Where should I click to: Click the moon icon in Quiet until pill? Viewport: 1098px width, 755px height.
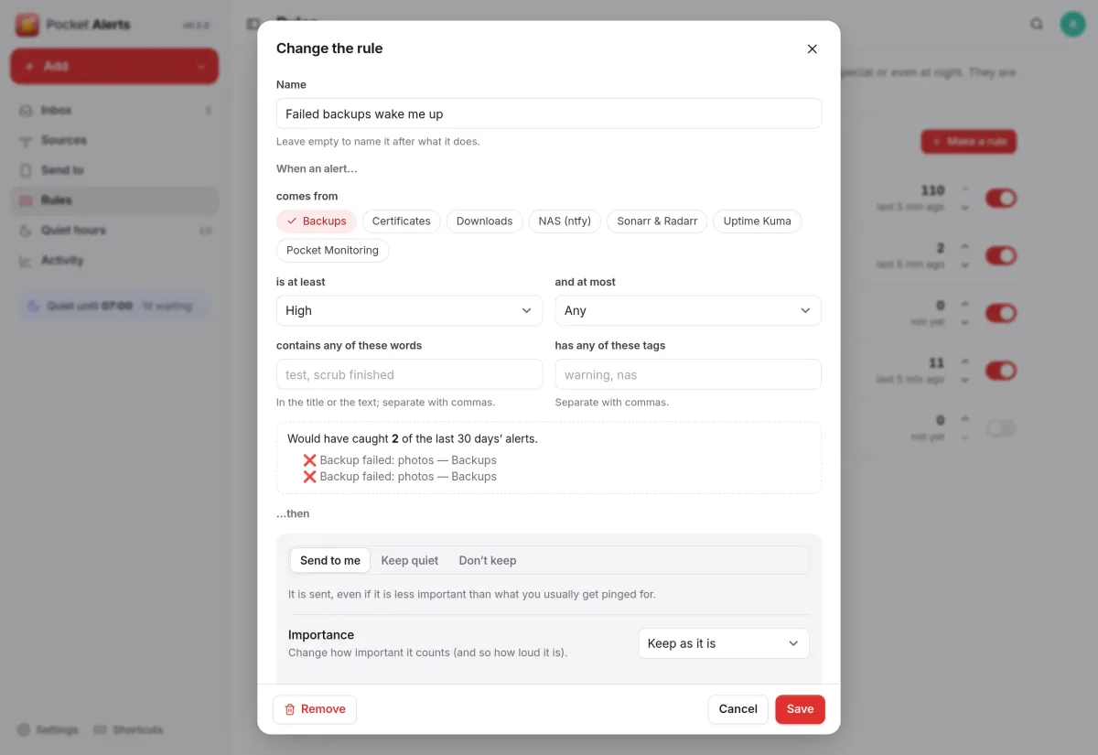[x=34, y=307]
